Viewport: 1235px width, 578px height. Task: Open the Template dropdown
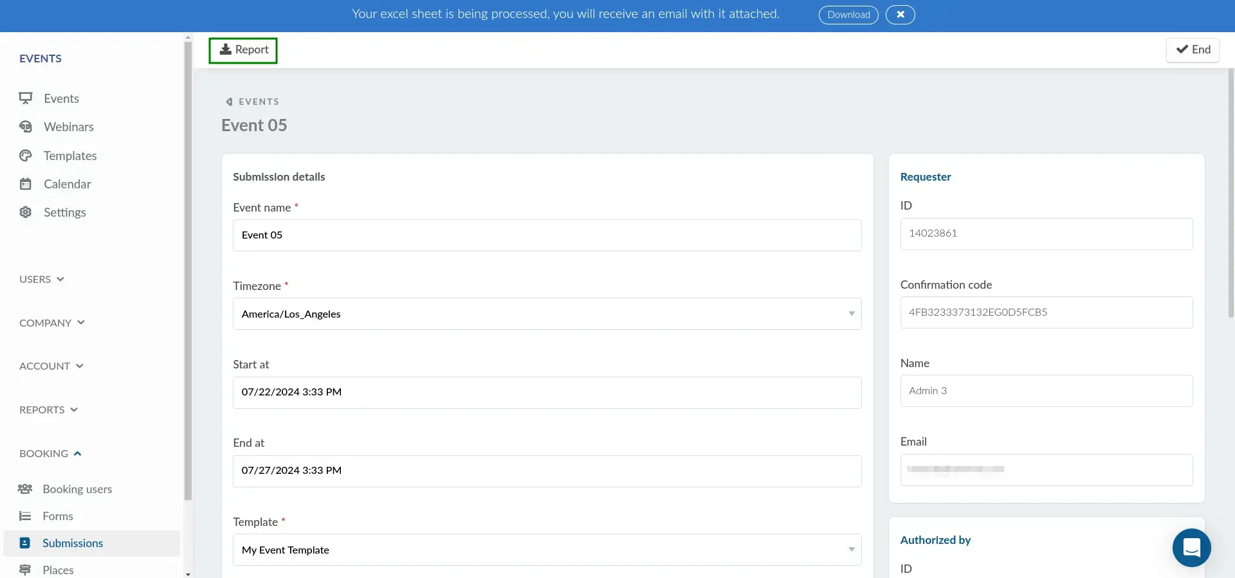pos(547,550)
